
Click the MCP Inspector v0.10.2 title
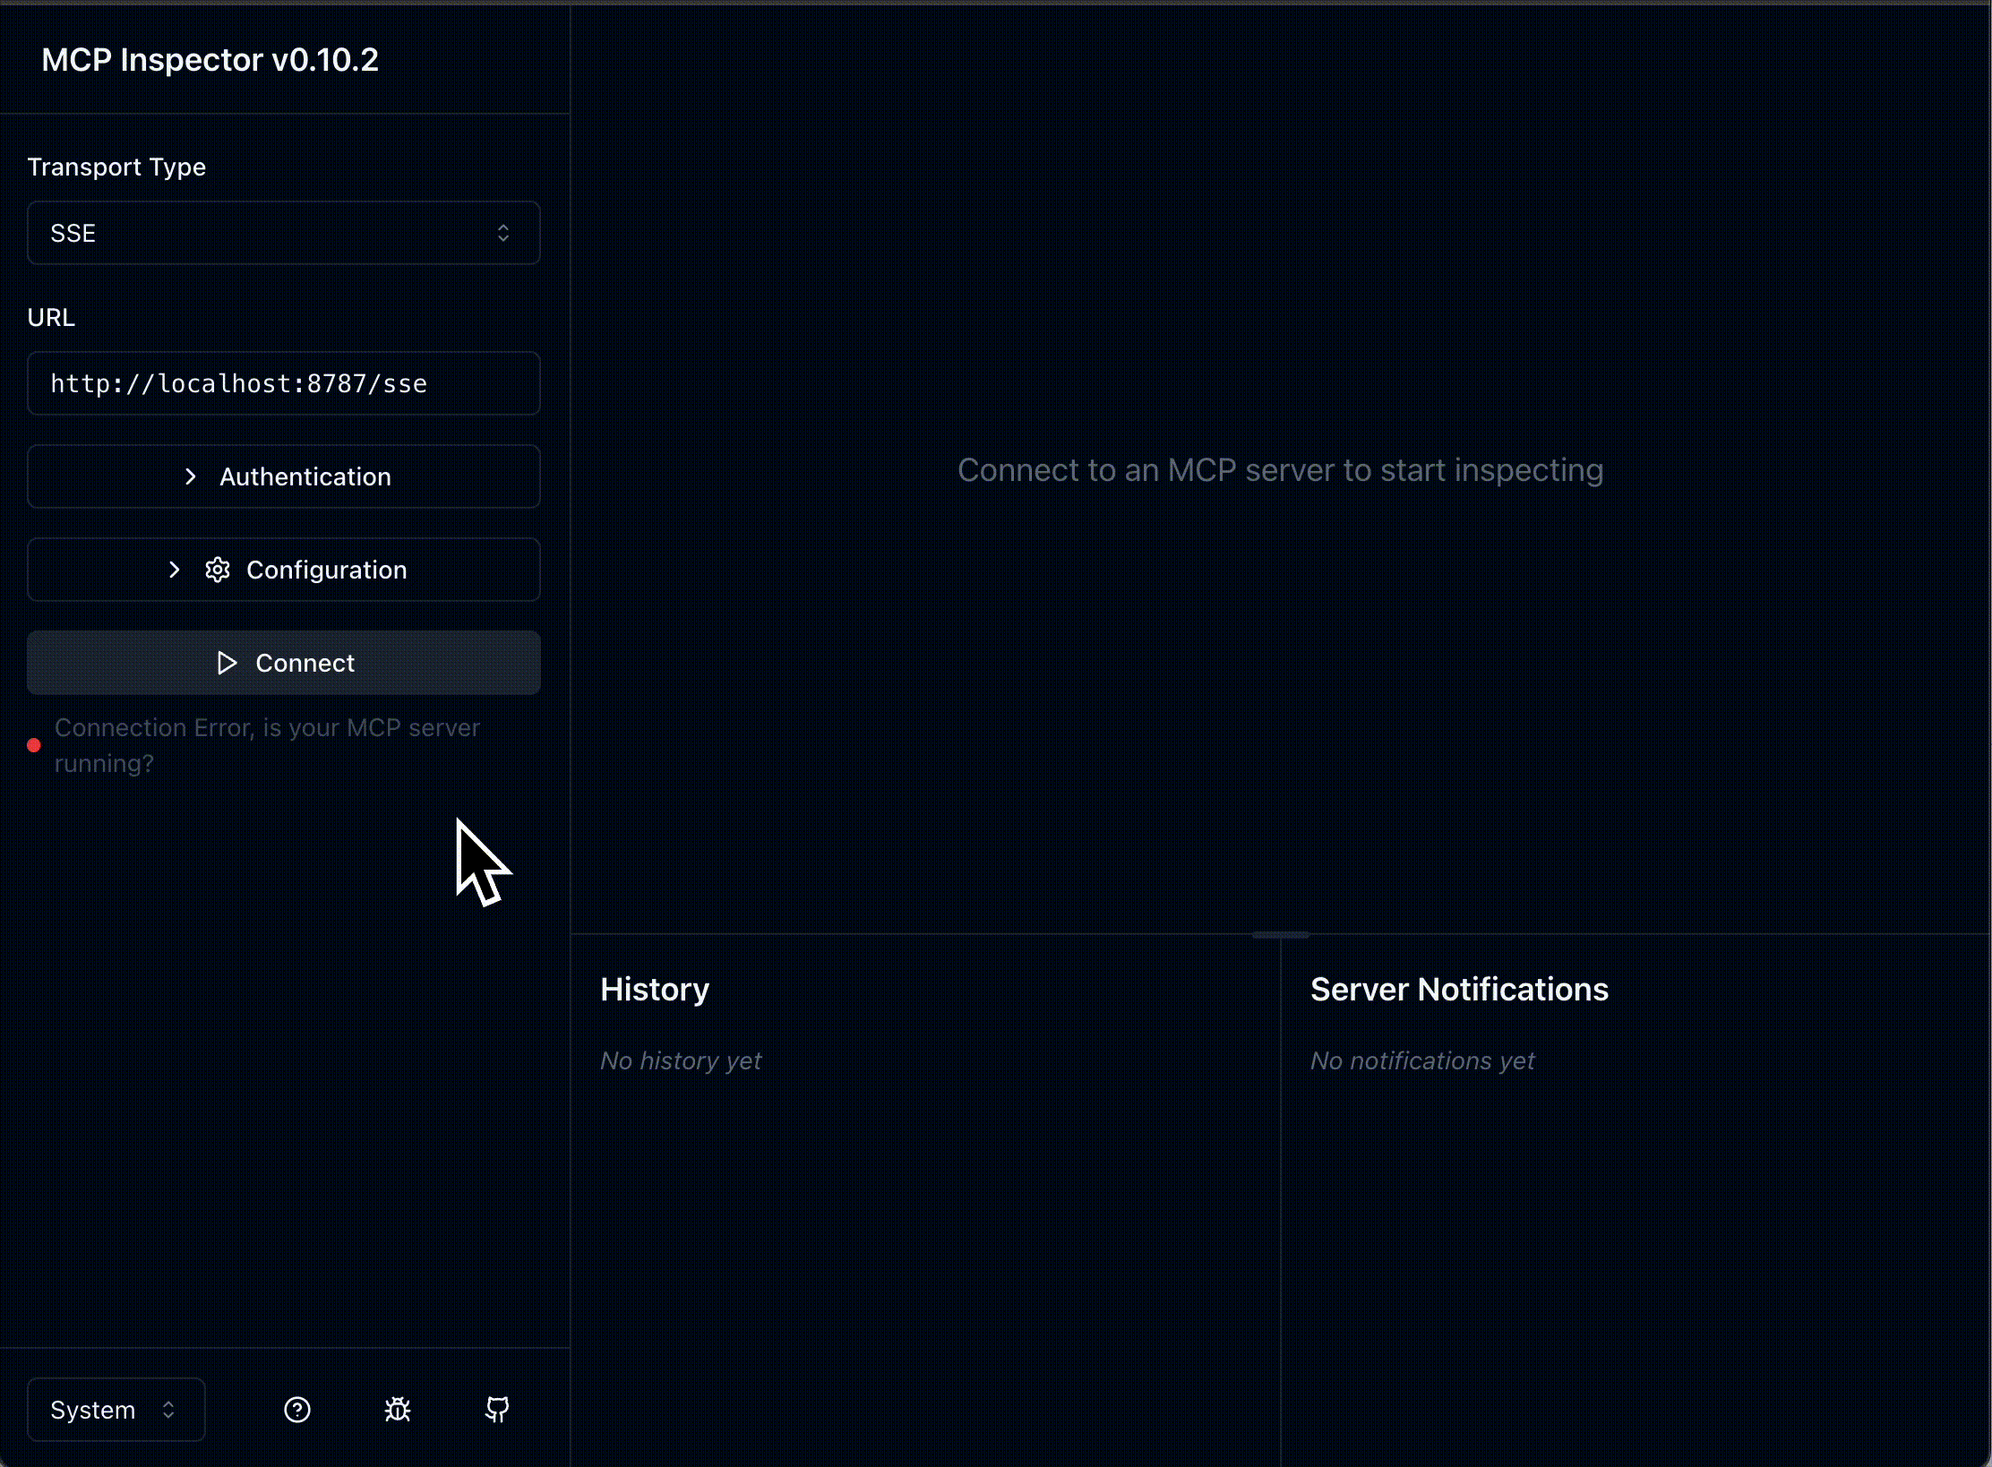pos(210,60)
